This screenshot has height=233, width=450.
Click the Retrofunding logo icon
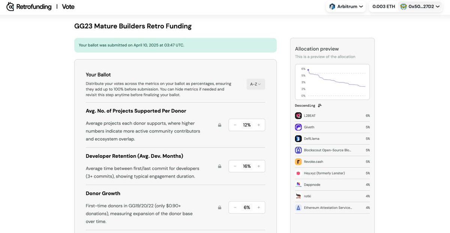tap(10, 6)
